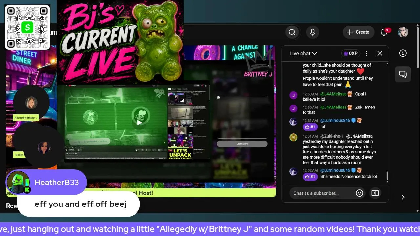The height and width of the screenshot is (236, 420).
Task: Click the Allegedly Brittney J guest avatar
Action: (31, 103)
